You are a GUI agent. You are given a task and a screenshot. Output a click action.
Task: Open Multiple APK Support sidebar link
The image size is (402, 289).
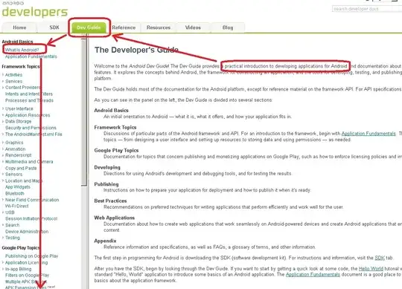coord(26,282)
